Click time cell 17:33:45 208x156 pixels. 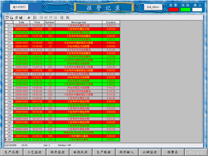click(37, 133)
